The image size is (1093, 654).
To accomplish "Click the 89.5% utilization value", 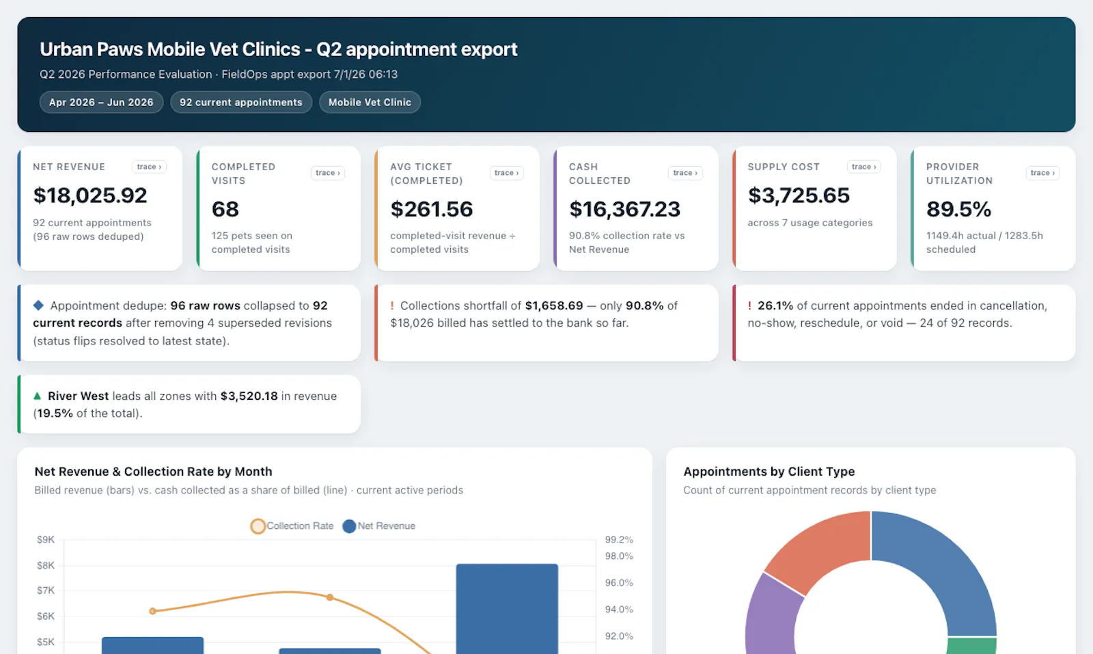I will [x=958, y=209].
